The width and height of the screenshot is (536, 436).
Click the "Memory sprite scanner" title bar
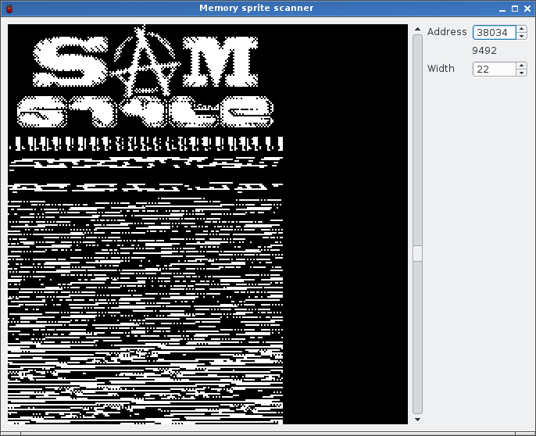pos(256,8)
